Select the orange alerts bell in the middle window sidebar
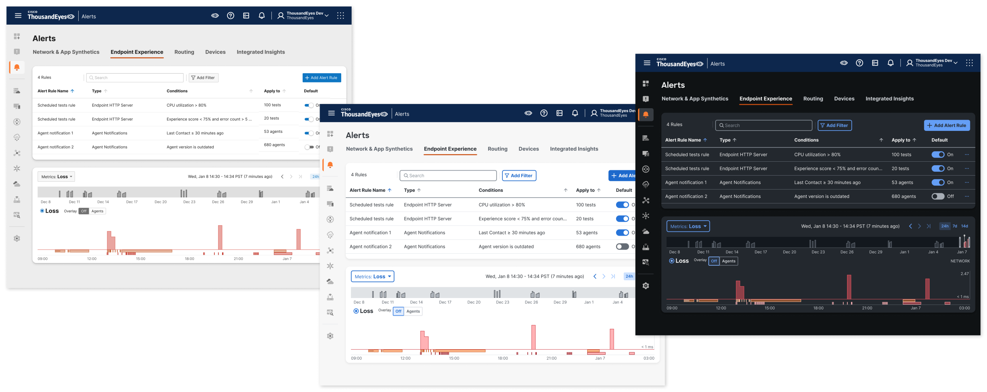 [330, 165]
